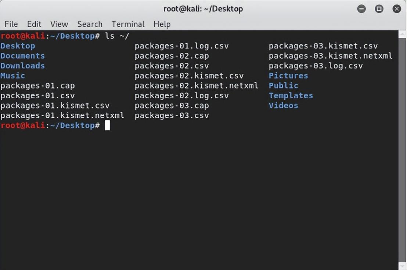Open the Search menu
Image resolution: width=407 pixels, height=270 pixels.
(x=90, y=24)
